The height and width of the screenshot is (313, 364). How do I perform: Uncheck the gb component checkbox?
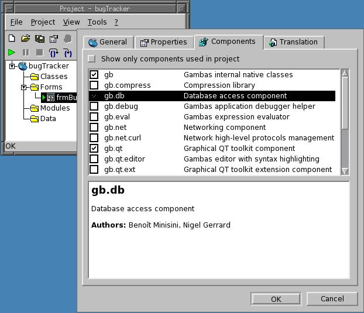click(94, 75)
